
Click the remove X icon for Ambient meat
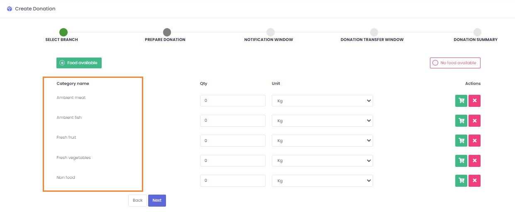click(x=474, y=101)
